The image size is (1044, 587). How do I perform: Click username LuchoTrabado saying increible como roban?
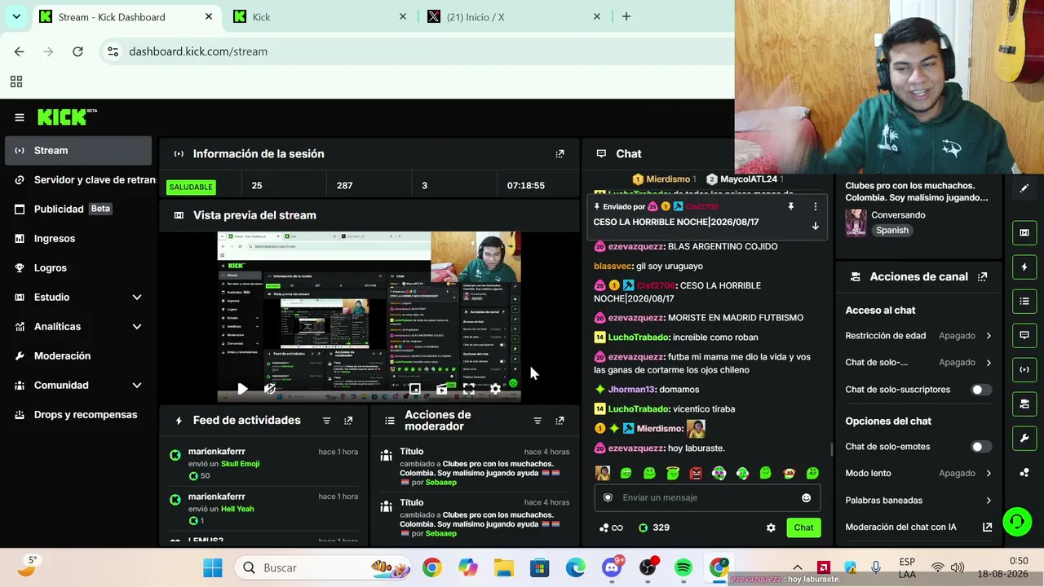click(639, 338)
